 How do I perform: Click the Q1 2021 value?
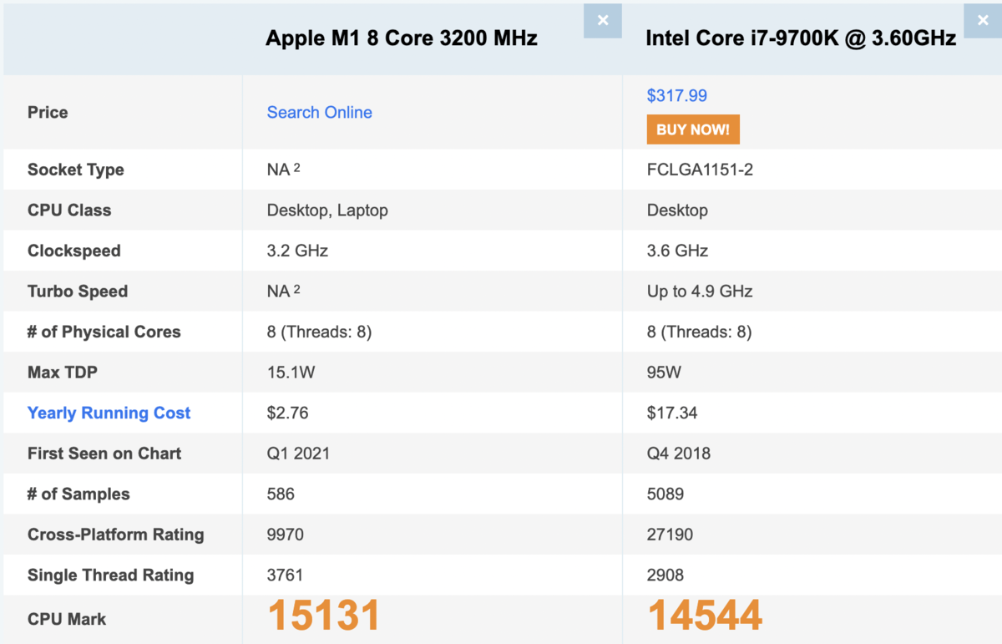298,454
